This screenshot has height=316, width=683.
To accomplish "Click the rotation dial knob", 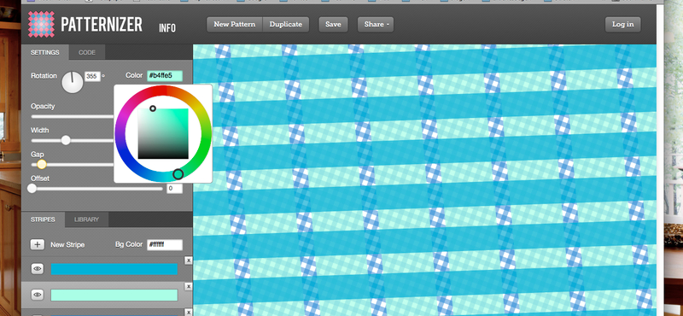I will click(x=73, y=82).
